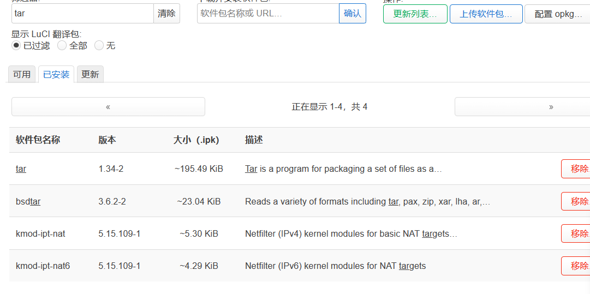The image size is (590, 294).
Task: Click version 1.34-2
Action: 111,169
